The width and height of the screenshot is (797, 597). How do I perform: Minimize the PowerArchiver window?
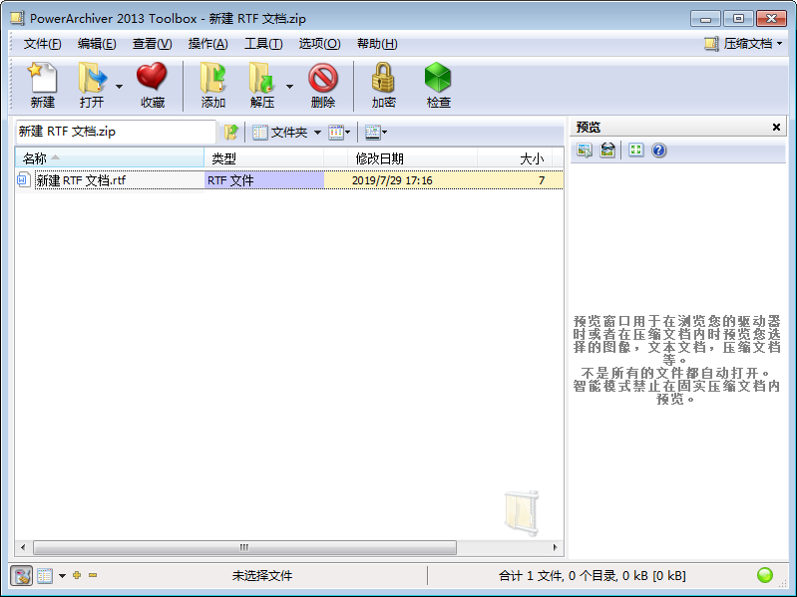[705, 19]
